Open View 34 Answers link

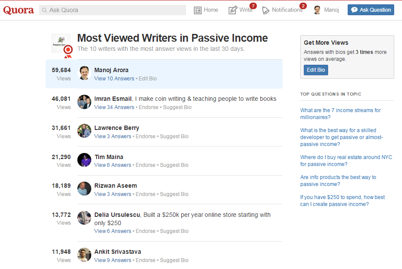click(x=114, y=107)
